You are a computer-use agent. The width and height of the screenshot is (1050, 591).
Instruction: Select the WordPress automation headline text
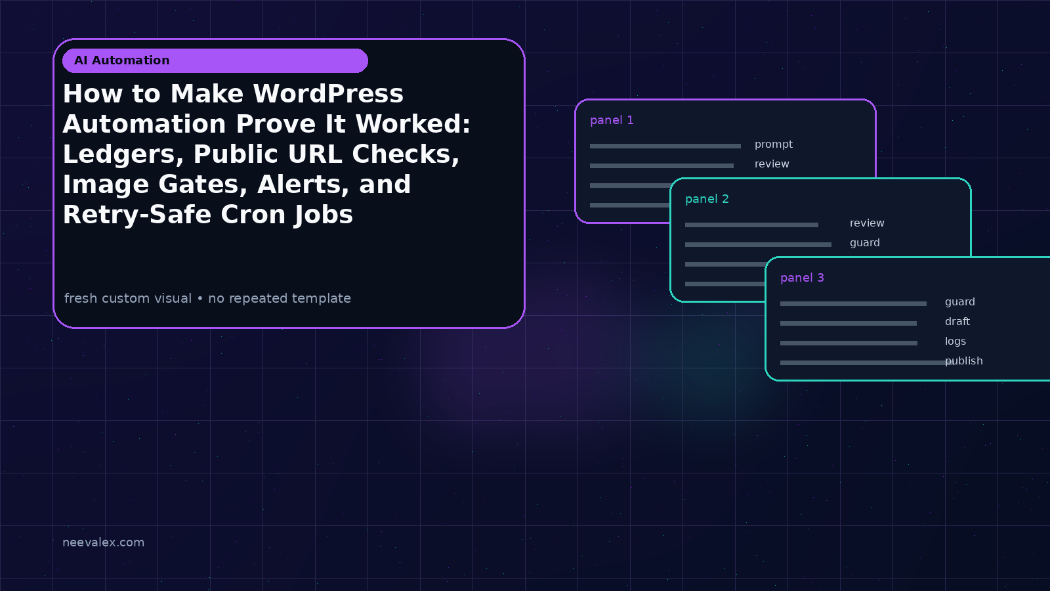tap(266, 154)
